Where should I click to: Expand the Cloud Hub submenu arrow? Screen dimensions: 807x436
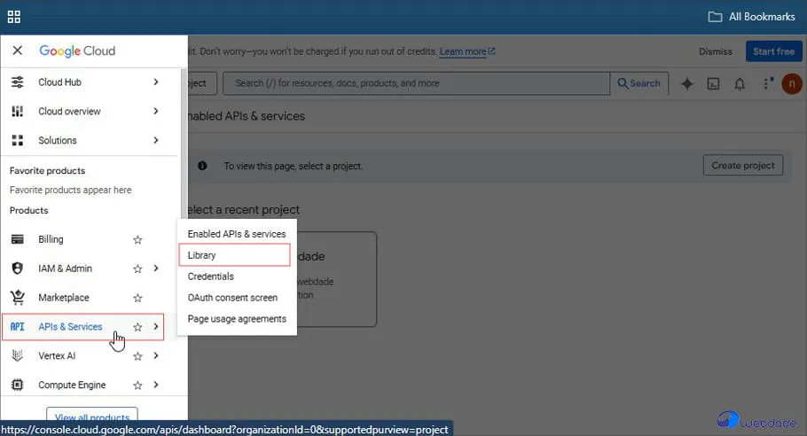click(156, 82)
